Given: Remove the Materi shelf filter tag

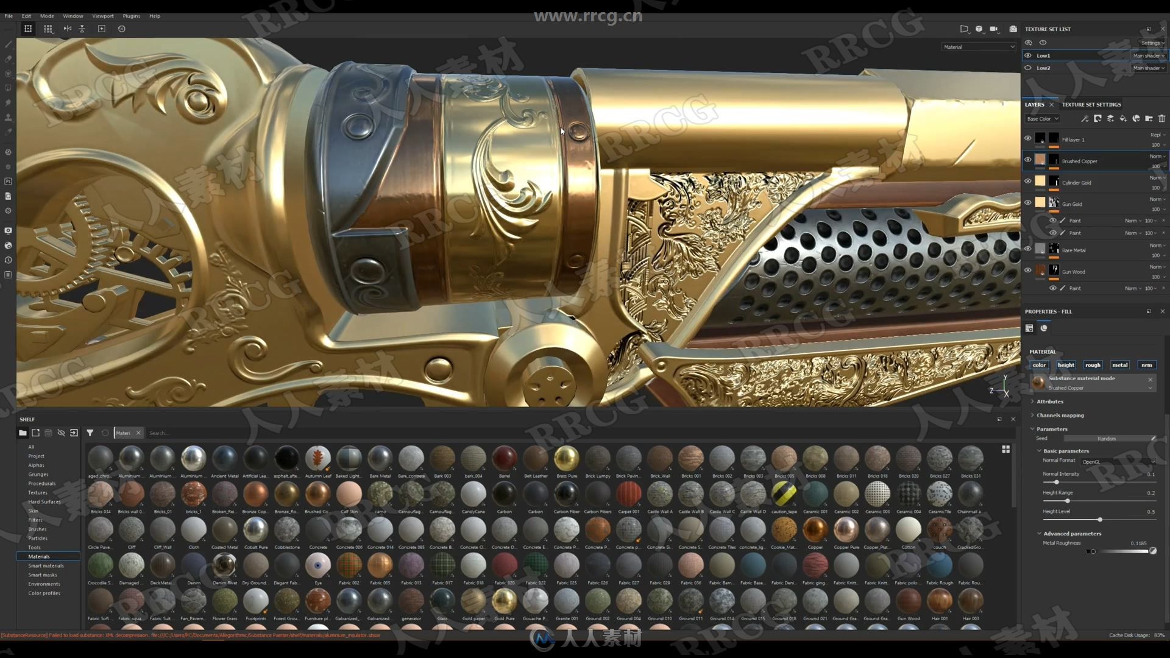Looking at the screenshot, I should [x=138, y=433].
